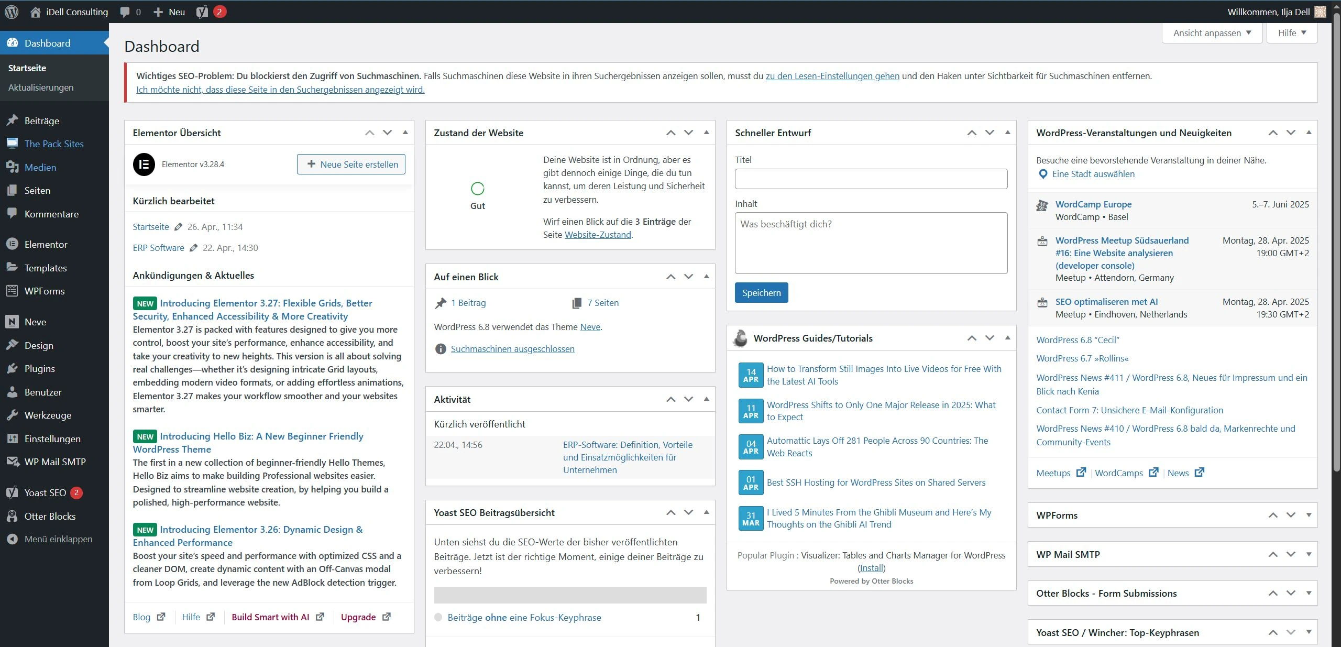Click the Medien icon in sidebar

click(12, 167)
